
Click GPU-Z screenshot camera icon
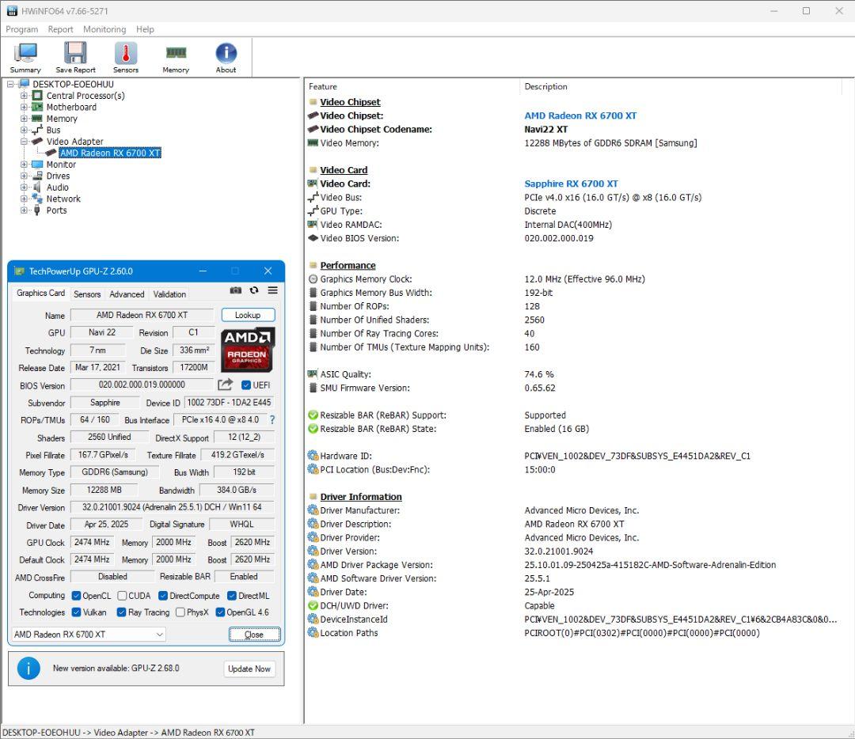[x=236, y=291]
